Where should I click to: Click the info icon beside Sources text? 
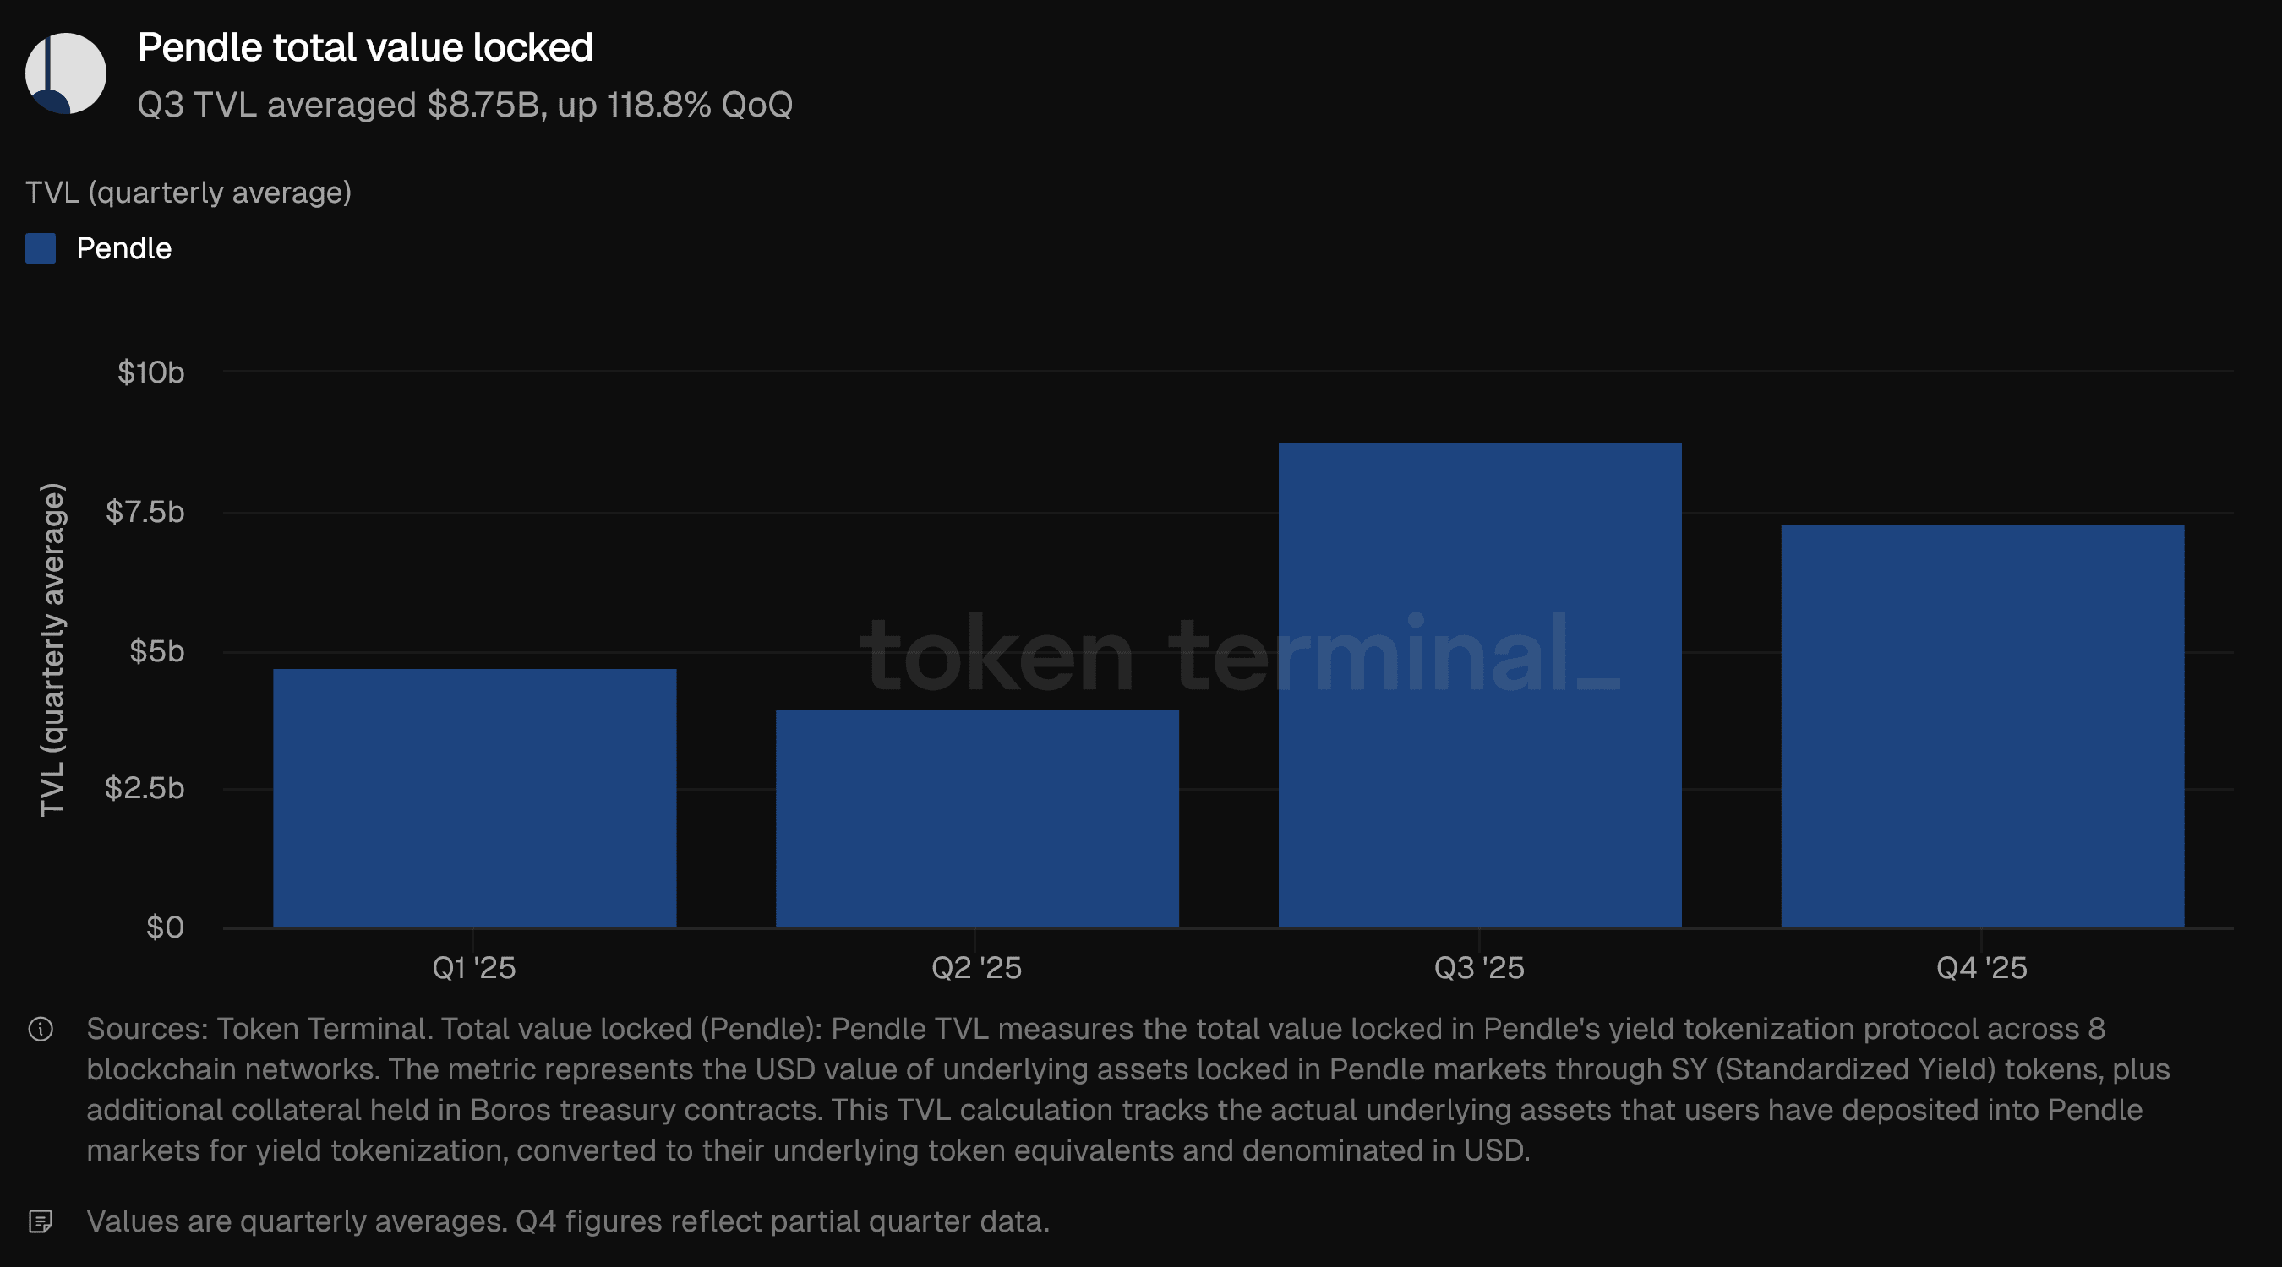pyautogui.click(x=41, y=1029)
